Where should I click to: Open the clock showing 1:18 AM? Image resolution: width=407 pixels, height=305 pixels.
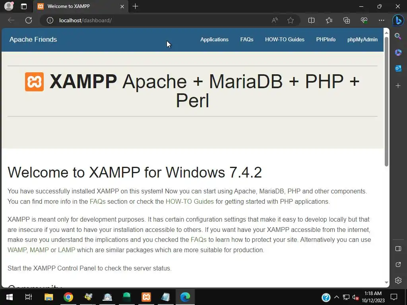point(373,297)
